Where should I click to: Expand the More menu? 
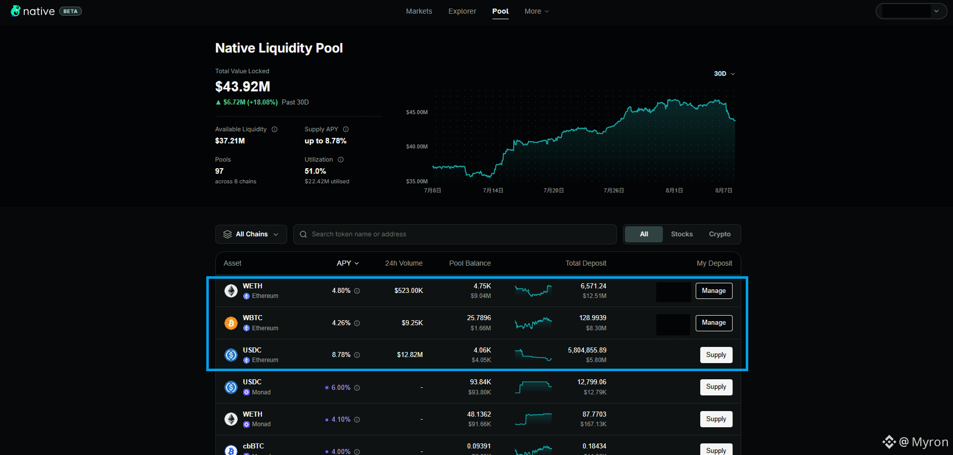536,11
